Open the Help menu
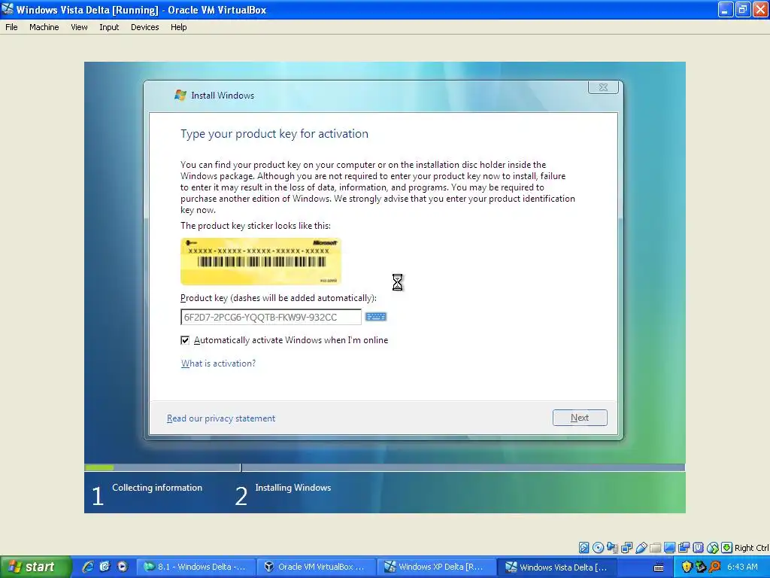This screenshot has width=770, height=578. coord(179,27)
